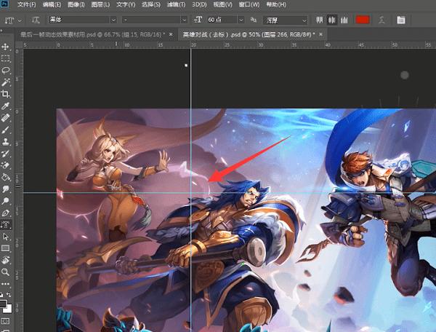Screen dimensions: 436x332
Task: Toggle Quick Mask mode
Action: pyautogui.click(x=5, y=321)
